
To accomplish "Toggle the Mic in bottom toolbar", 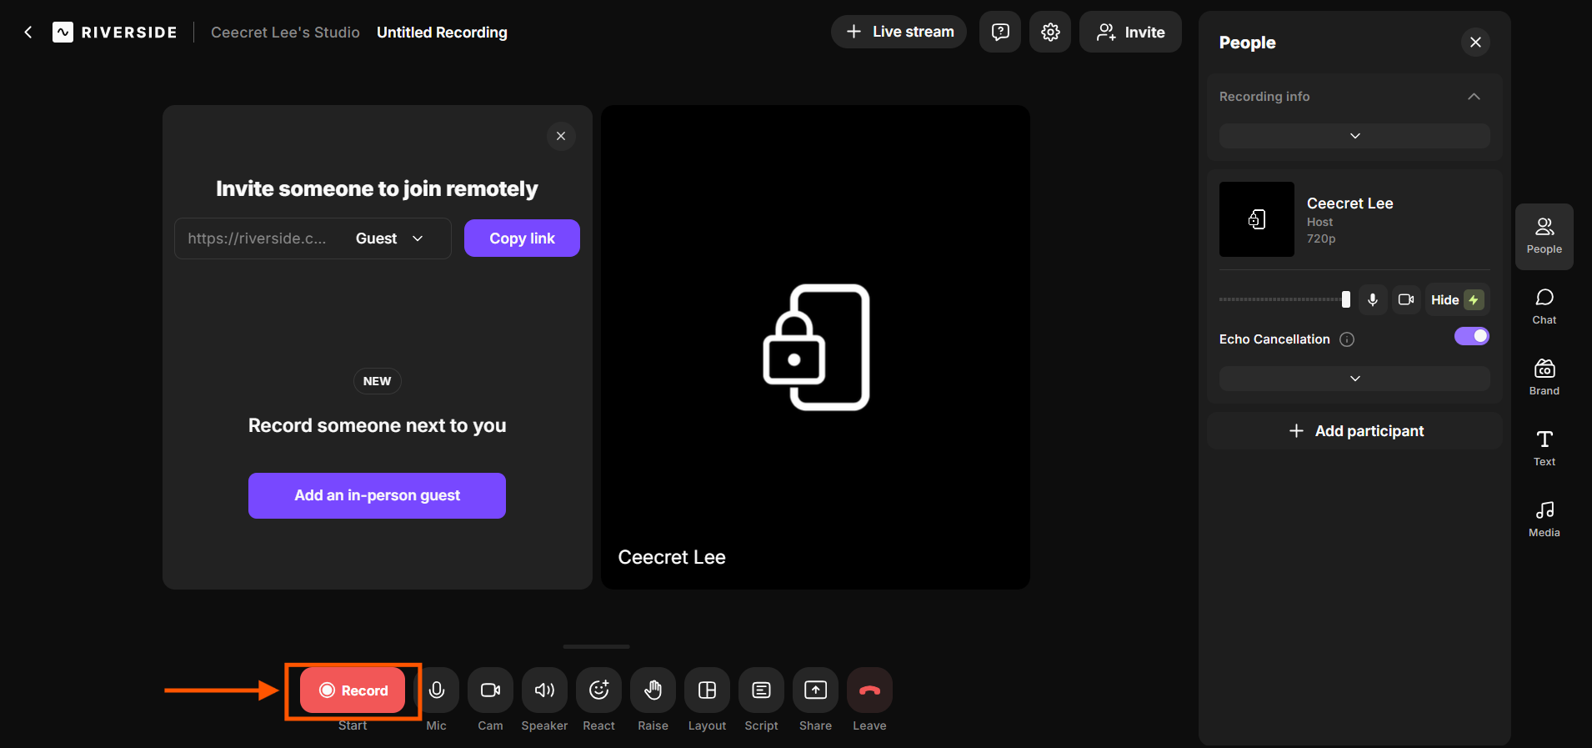I will point(437,690).
